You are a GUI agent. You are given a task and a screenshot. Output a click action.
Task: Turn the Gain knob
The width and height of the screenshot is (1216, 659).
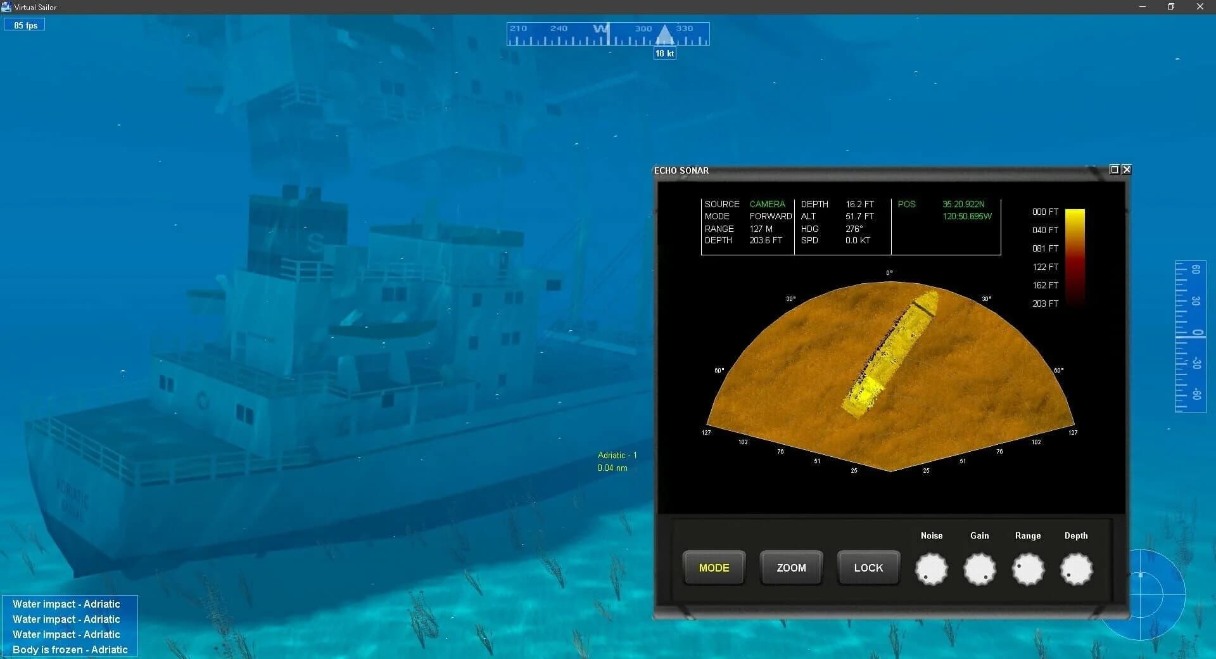pos(979,570)
